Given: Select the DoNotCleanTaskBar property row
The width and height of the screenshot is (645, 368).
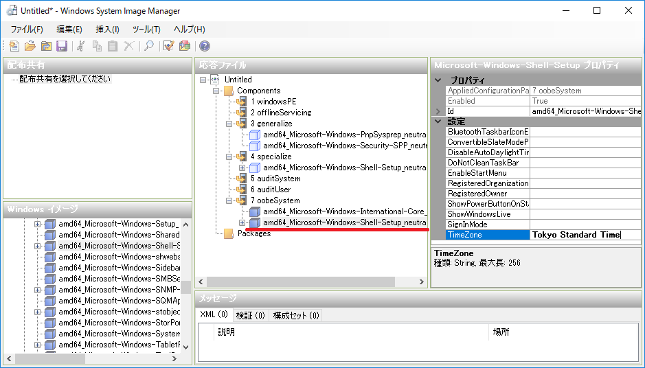Looking at the screenshot, I should coord(543,163).
